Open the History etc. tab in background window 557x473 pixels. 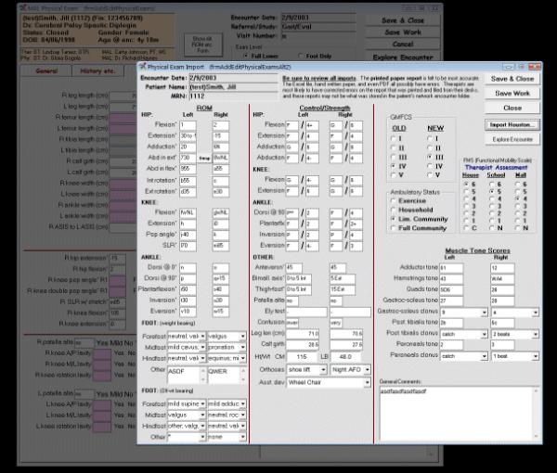tap(97, 71)
